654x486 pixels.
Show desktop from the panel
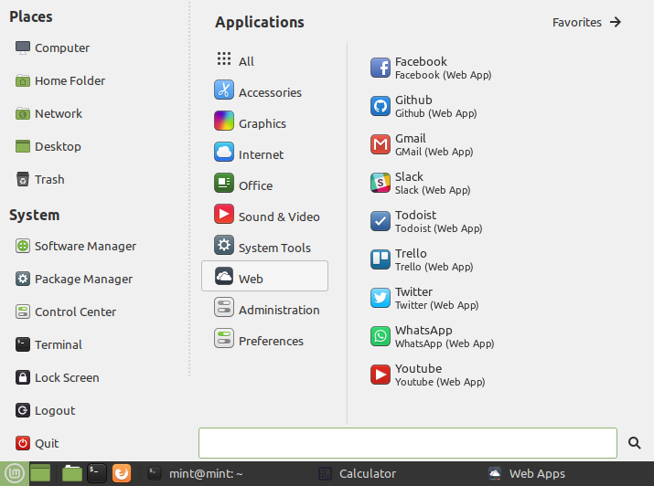40,473
